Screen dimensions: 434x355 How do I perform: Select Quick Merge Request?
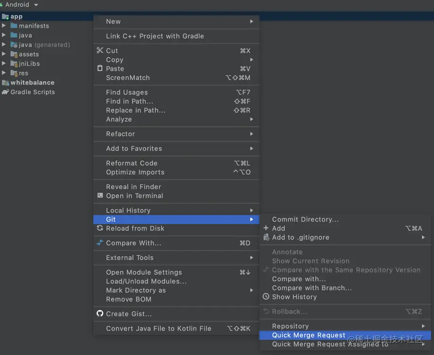point(345,335)
